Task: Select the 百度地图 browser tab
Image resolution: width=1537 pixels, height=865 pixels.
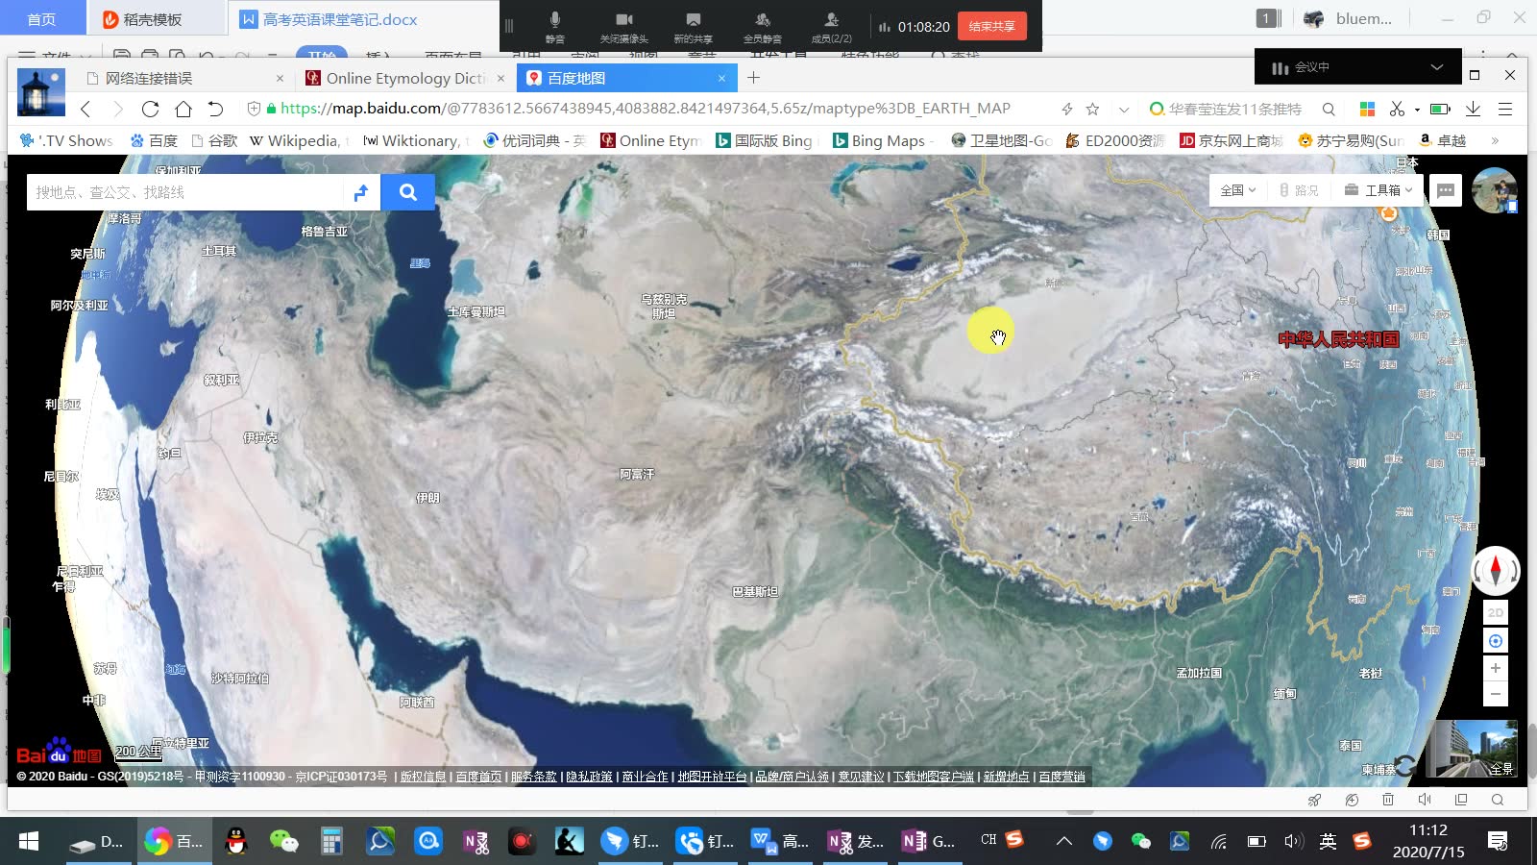Action: pos(626,78)
